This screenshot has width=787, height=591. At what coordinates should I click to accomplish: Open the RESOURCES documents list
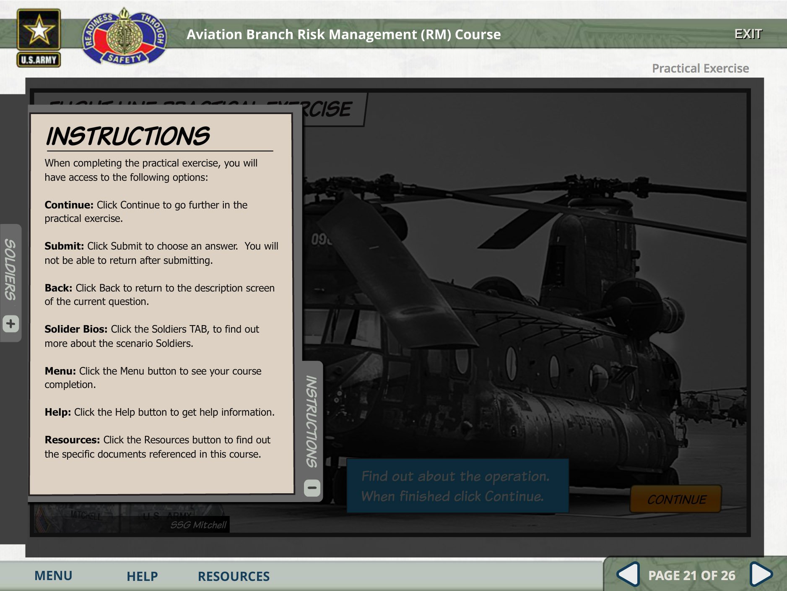(x=234, y=576)
